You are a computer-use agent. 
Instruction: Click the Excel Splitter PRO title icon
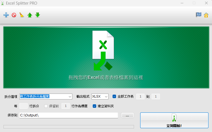(2, 3)
